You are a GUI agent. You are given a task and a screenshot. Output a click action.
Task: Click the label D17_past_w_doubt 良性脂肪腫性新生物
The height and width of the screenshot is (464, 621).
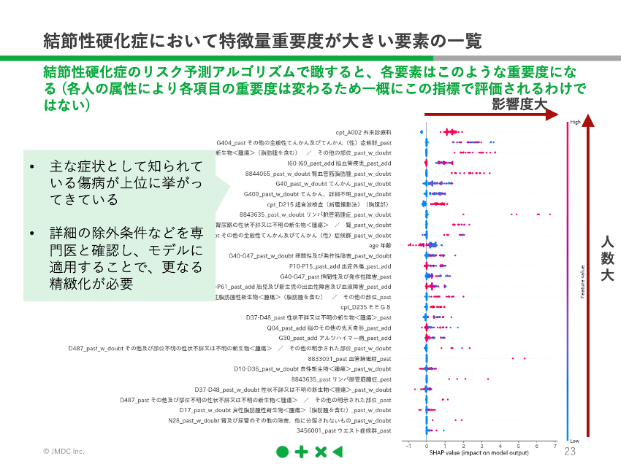[x=285, y=410]
